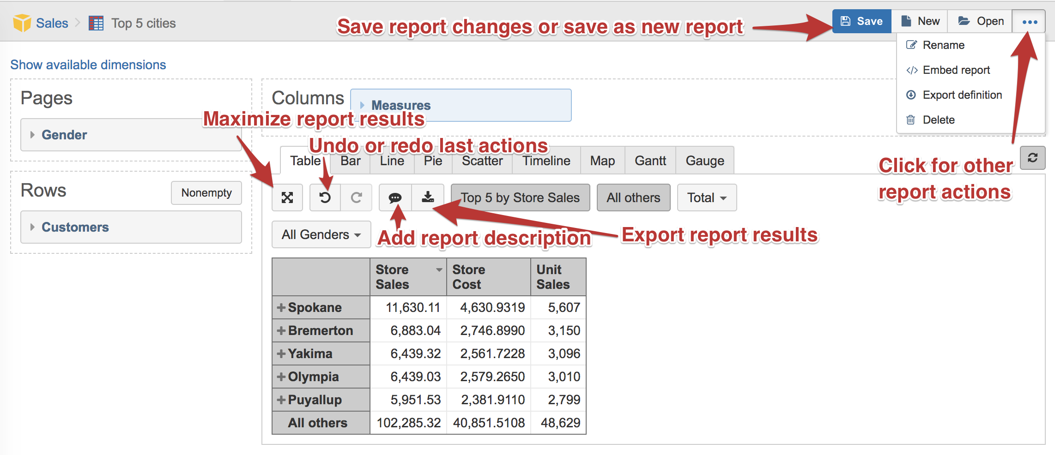Refresh the report data
Viewport: 1055px width, 455px height.
(x=1032, y=158)
